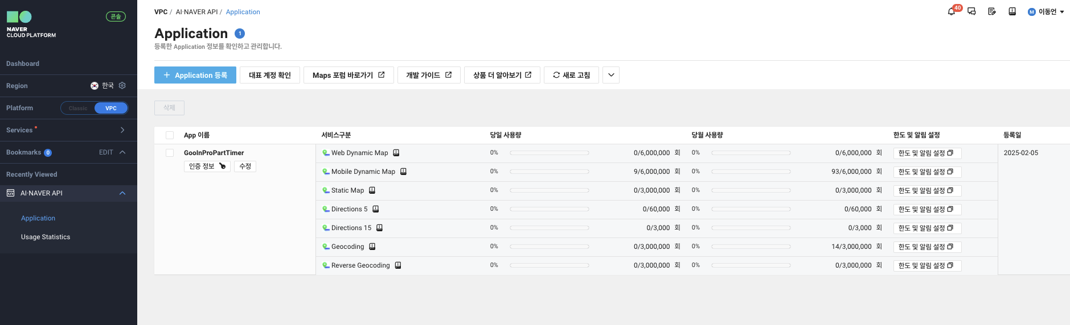
Task: Click the 인증 정보 button
Action: coord(207,166)
